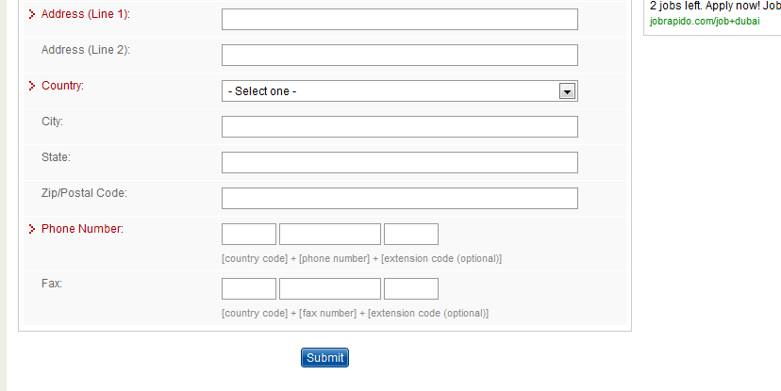781x391 pixels.
Task: Click the Phone Number field label
Action: tap(82, 229)
